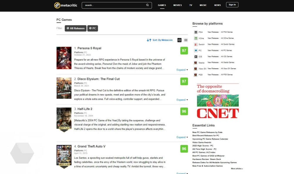Click the search magnifier icon
The image size is (294, 174).
[148, 5]
